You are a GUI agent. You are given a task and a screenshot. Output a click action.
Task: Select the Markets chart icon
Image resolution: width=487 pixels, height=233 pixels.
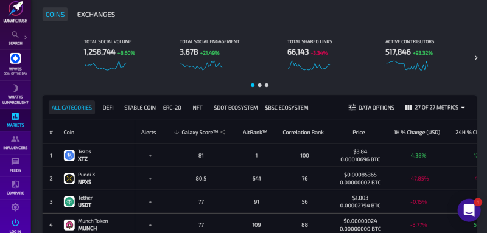click(15, 116)
